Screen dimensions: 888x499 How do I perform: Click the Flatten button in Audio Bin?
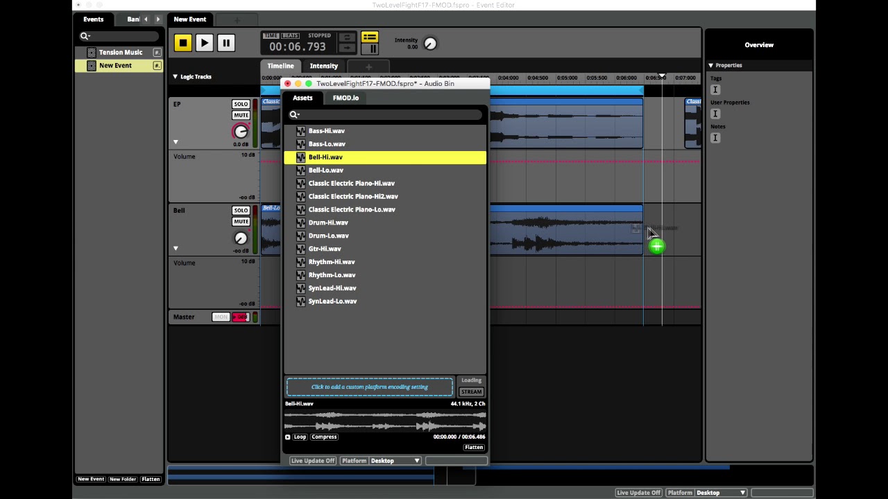click(473, 448)
